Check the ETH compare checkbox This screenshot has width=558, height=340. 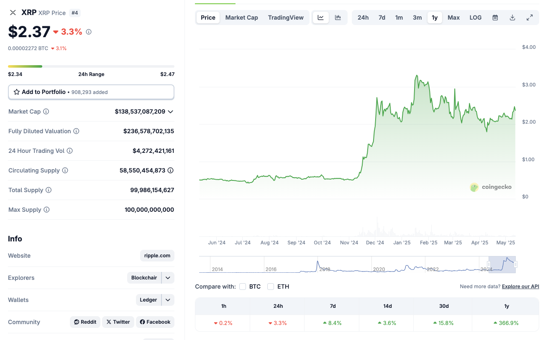point(271,287)
